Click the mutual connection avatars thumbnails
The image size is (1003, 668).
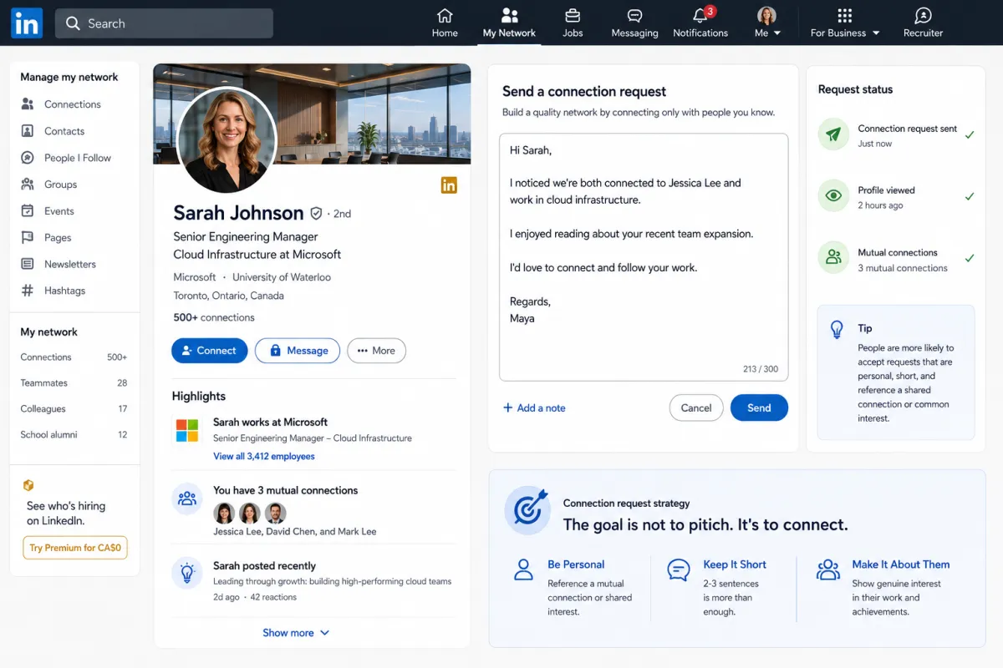tap(250, 514)
